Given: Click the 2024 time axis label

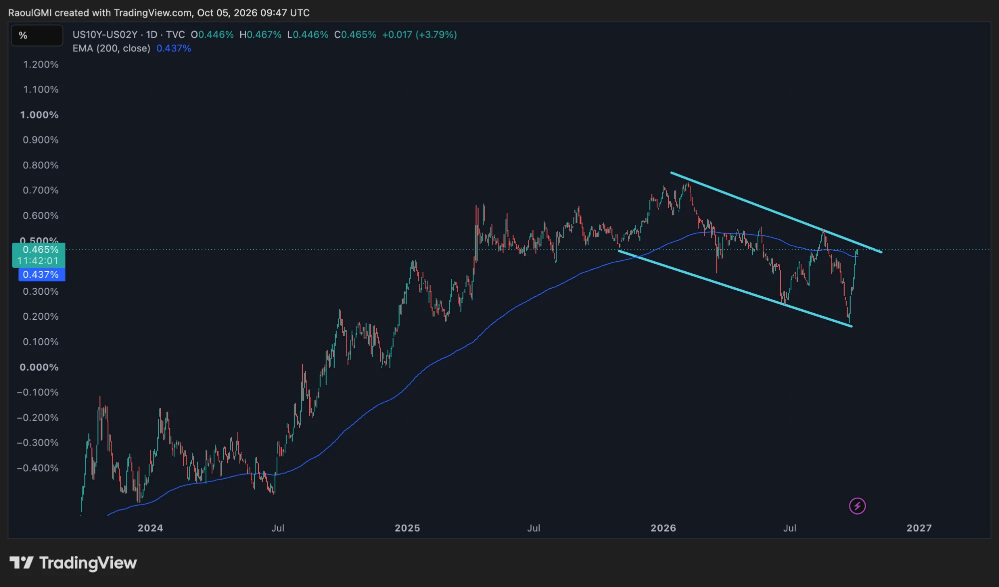Looking at the screenshot, I should click(150, 528).
